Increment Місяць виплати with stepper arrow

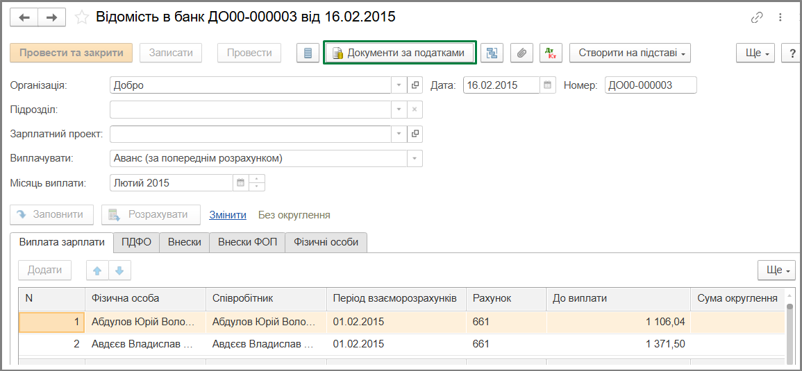(x=257, y=178)
